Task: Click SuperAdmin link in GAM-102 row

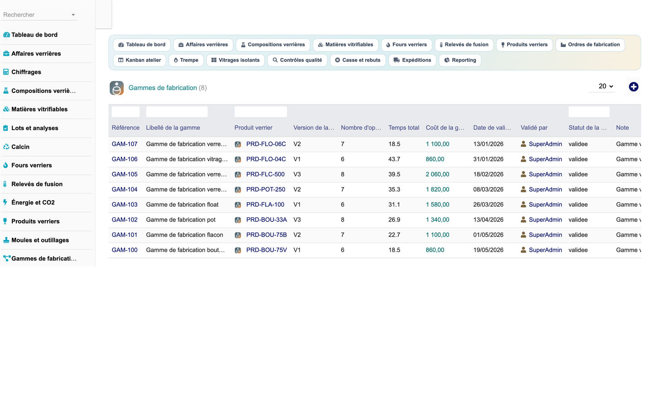Action: (545, 220)
